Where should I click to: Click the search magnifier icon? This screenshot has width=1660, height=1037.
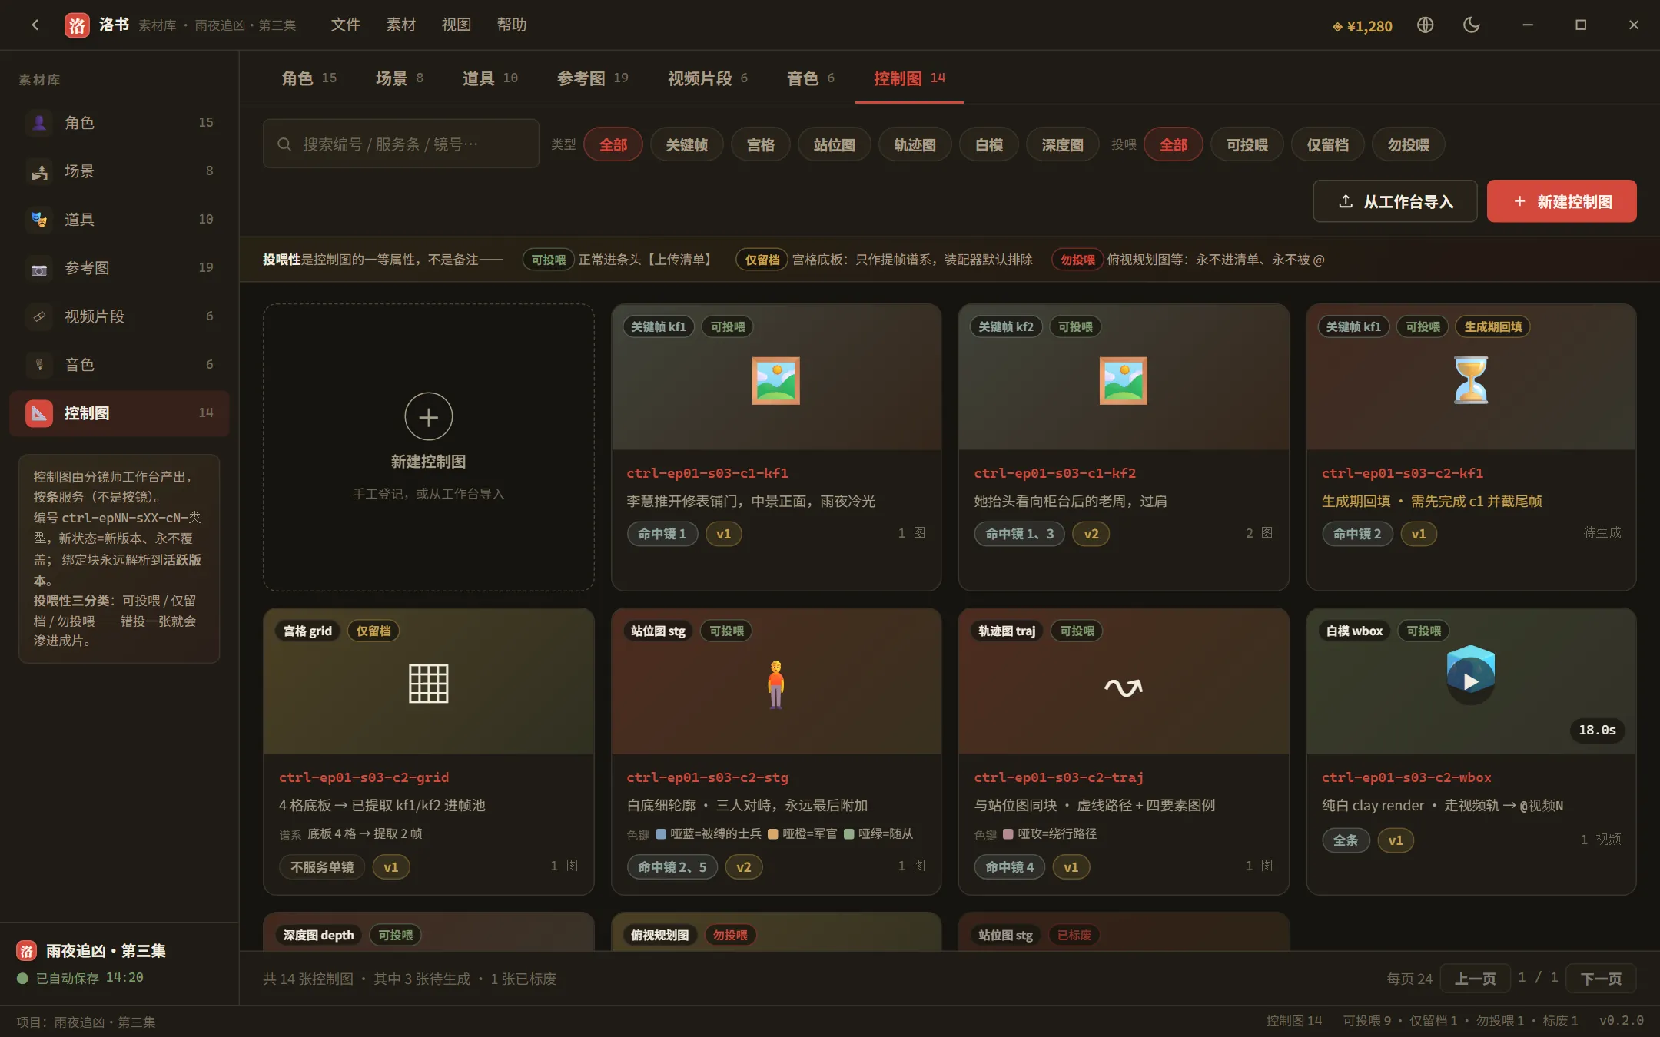pyautogui.click(x=284, y=144)
